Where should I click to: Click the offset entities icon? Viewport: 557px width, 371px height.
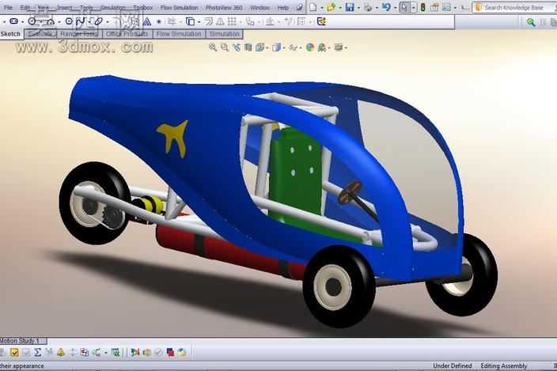[x=208, y=22]
